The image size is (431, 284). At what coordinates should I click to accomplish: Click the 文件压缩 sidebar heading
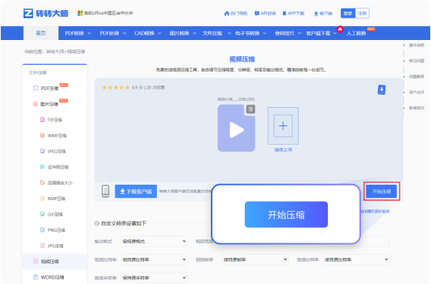[38, 72]
